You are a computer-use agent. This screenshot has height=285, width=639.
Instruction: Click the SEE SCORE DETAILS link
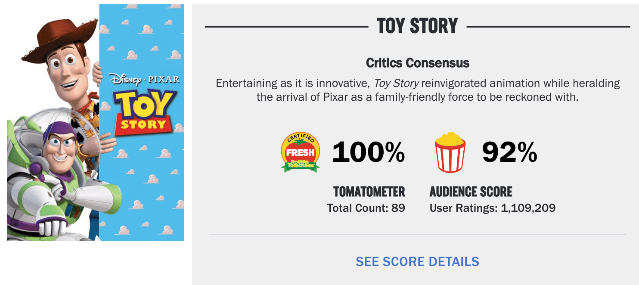coord(417,261)
